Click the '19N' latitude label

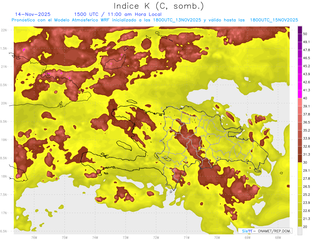(x=4, y=140)
